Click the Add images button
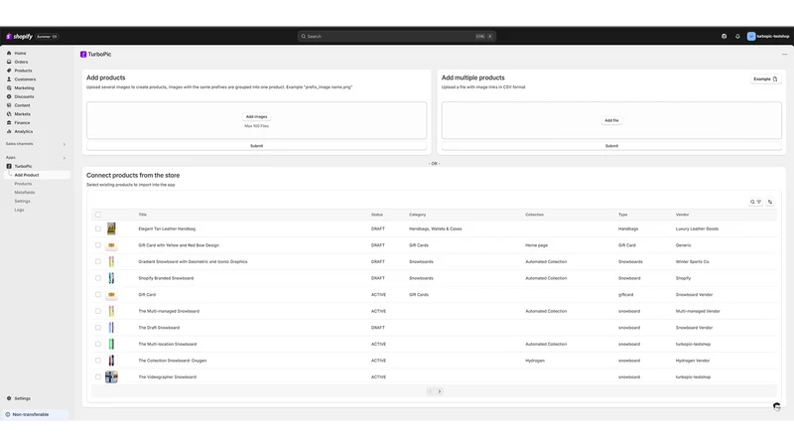This screenshot has width=794, height=447. [x=257, y=116]
